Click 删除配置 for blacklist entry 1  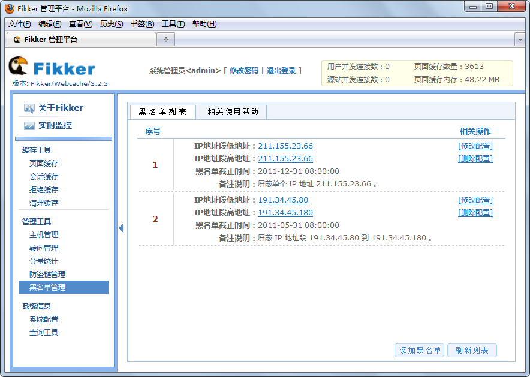[475, 158]
